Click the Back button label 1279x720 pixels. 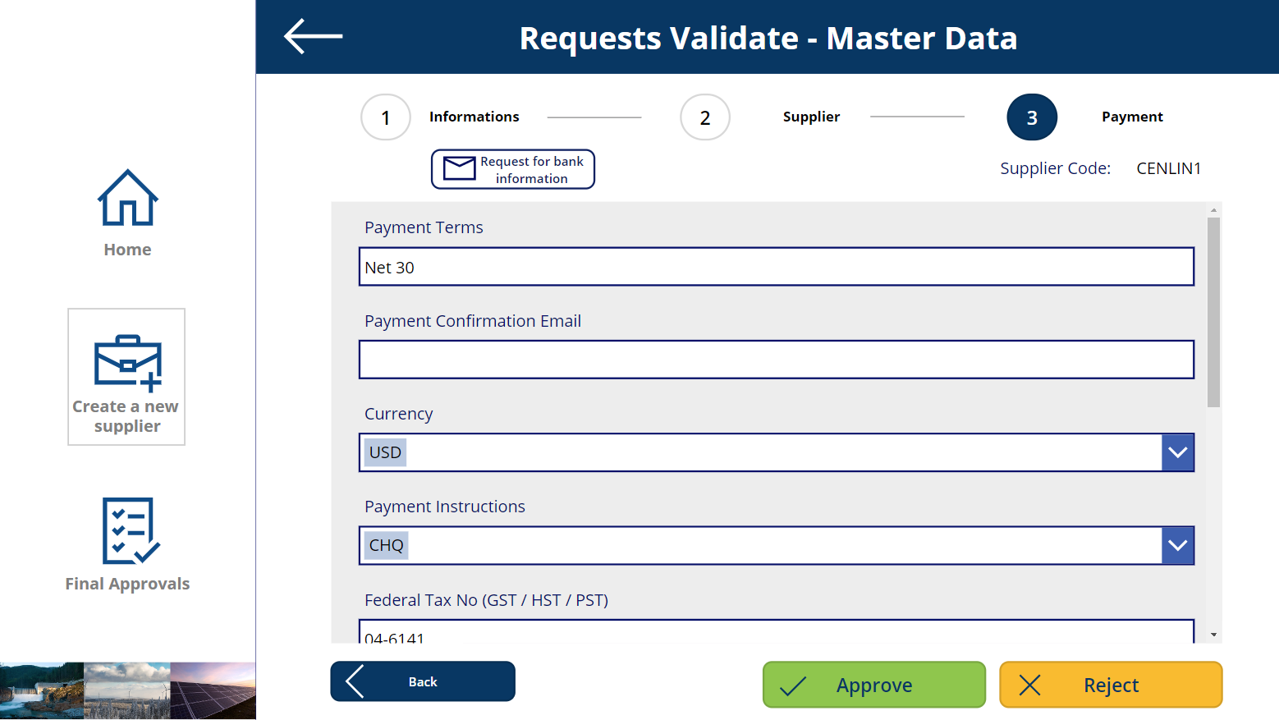pos(423,682)
